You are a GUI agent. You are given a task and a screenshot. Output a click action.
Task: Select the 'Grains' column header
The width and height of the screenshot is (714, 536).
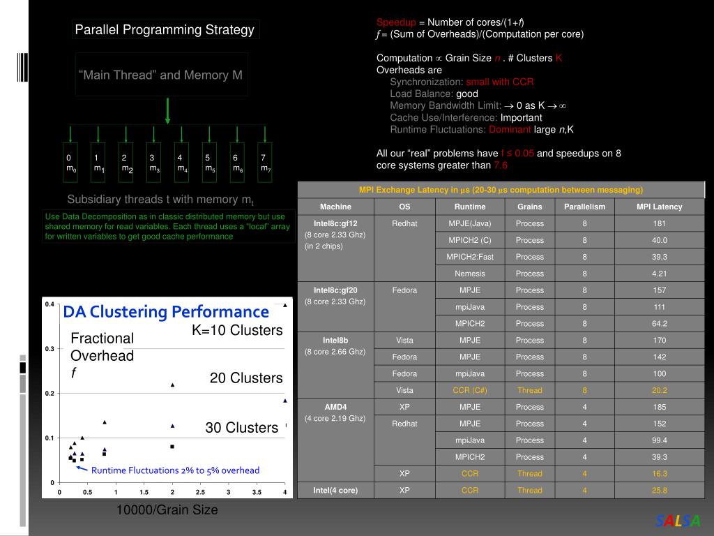(530, 207)
